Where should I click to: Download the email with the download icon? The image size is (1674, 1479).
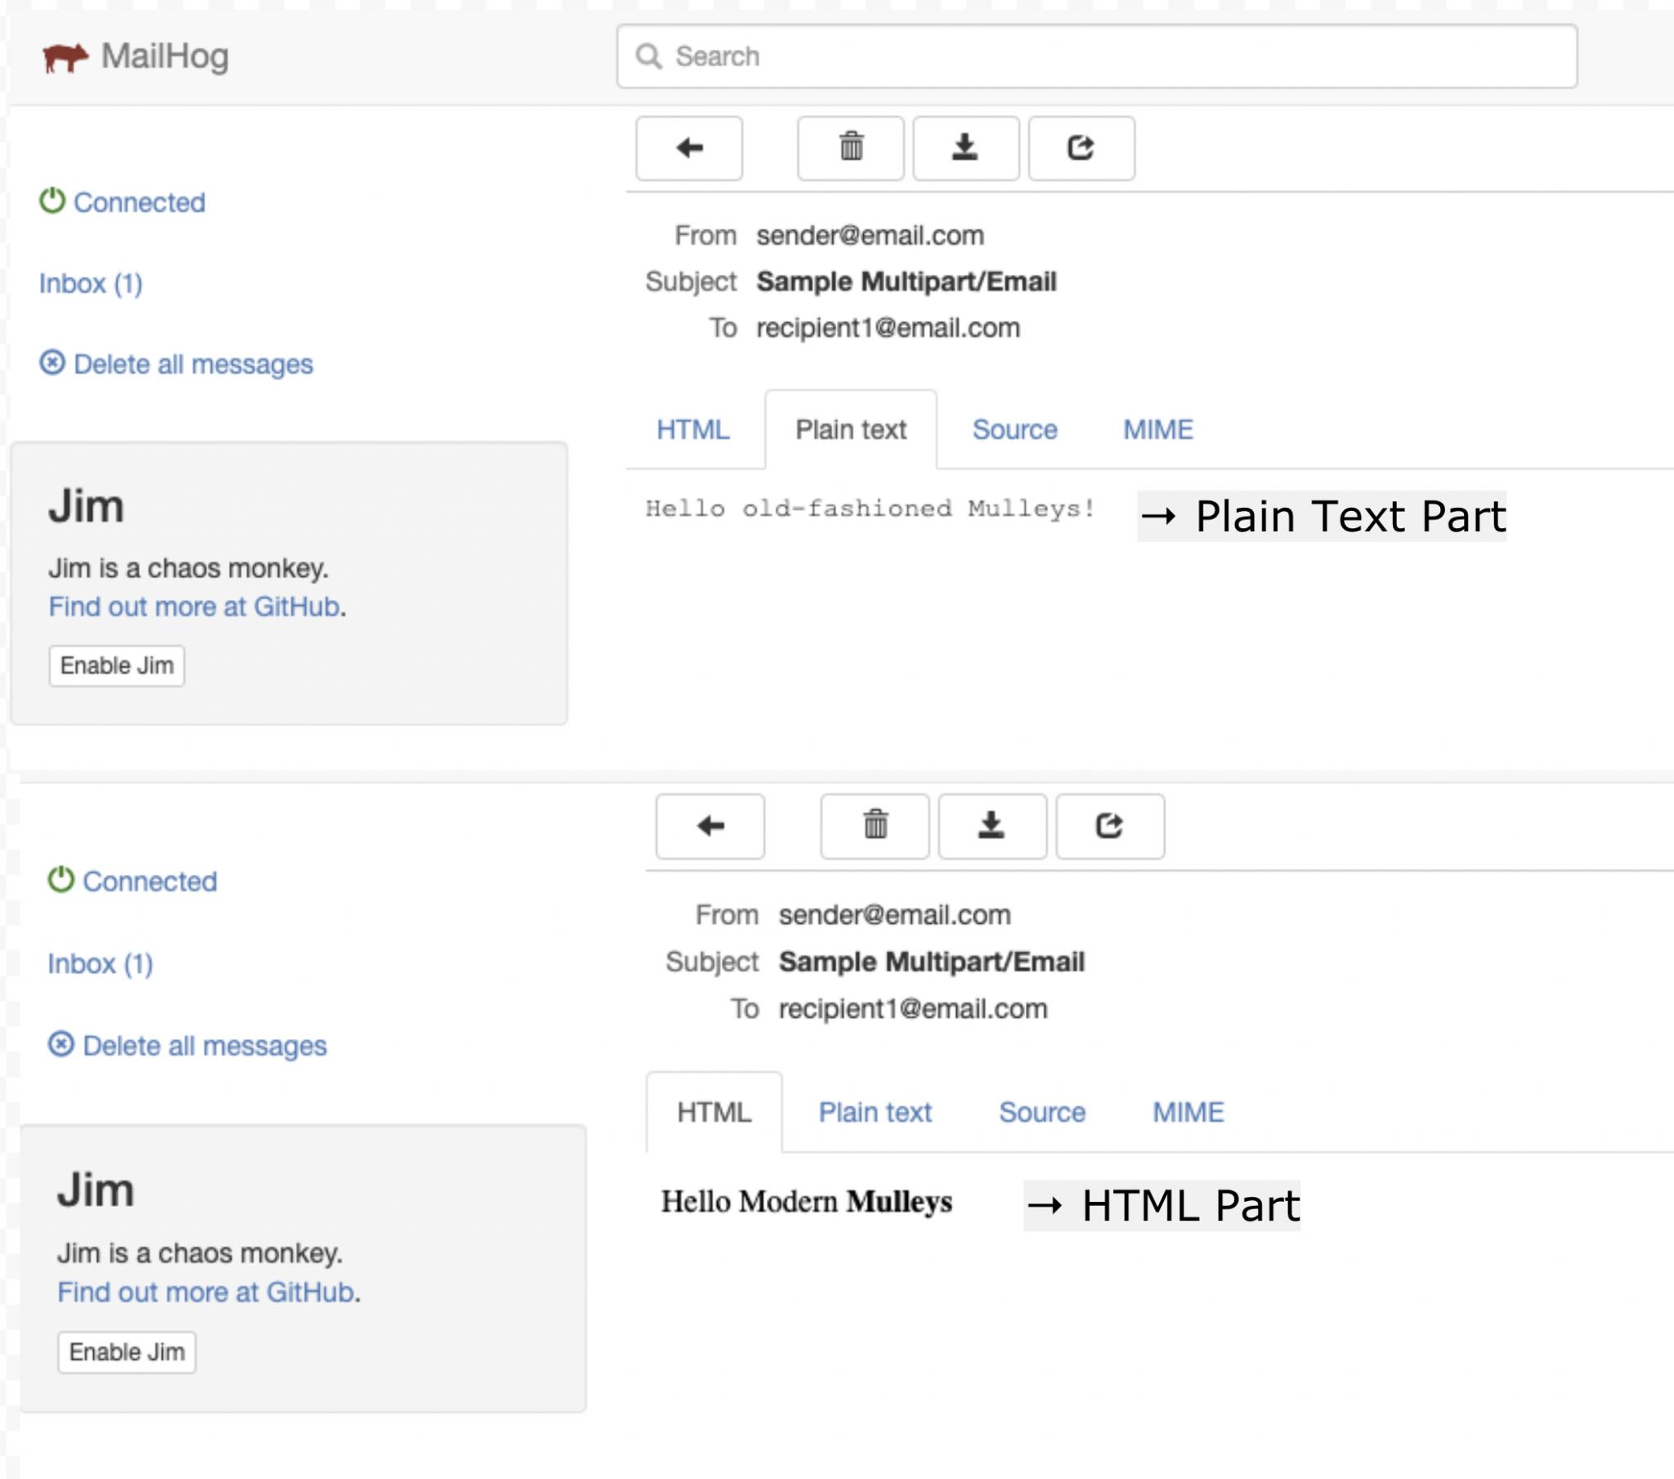(965, 148)
